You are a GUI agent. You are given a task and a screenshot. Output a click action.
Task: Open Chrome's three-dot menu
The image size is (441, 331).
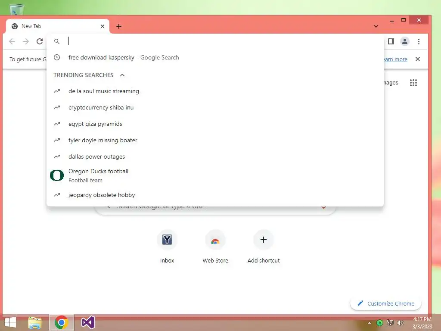click(419, 41)
